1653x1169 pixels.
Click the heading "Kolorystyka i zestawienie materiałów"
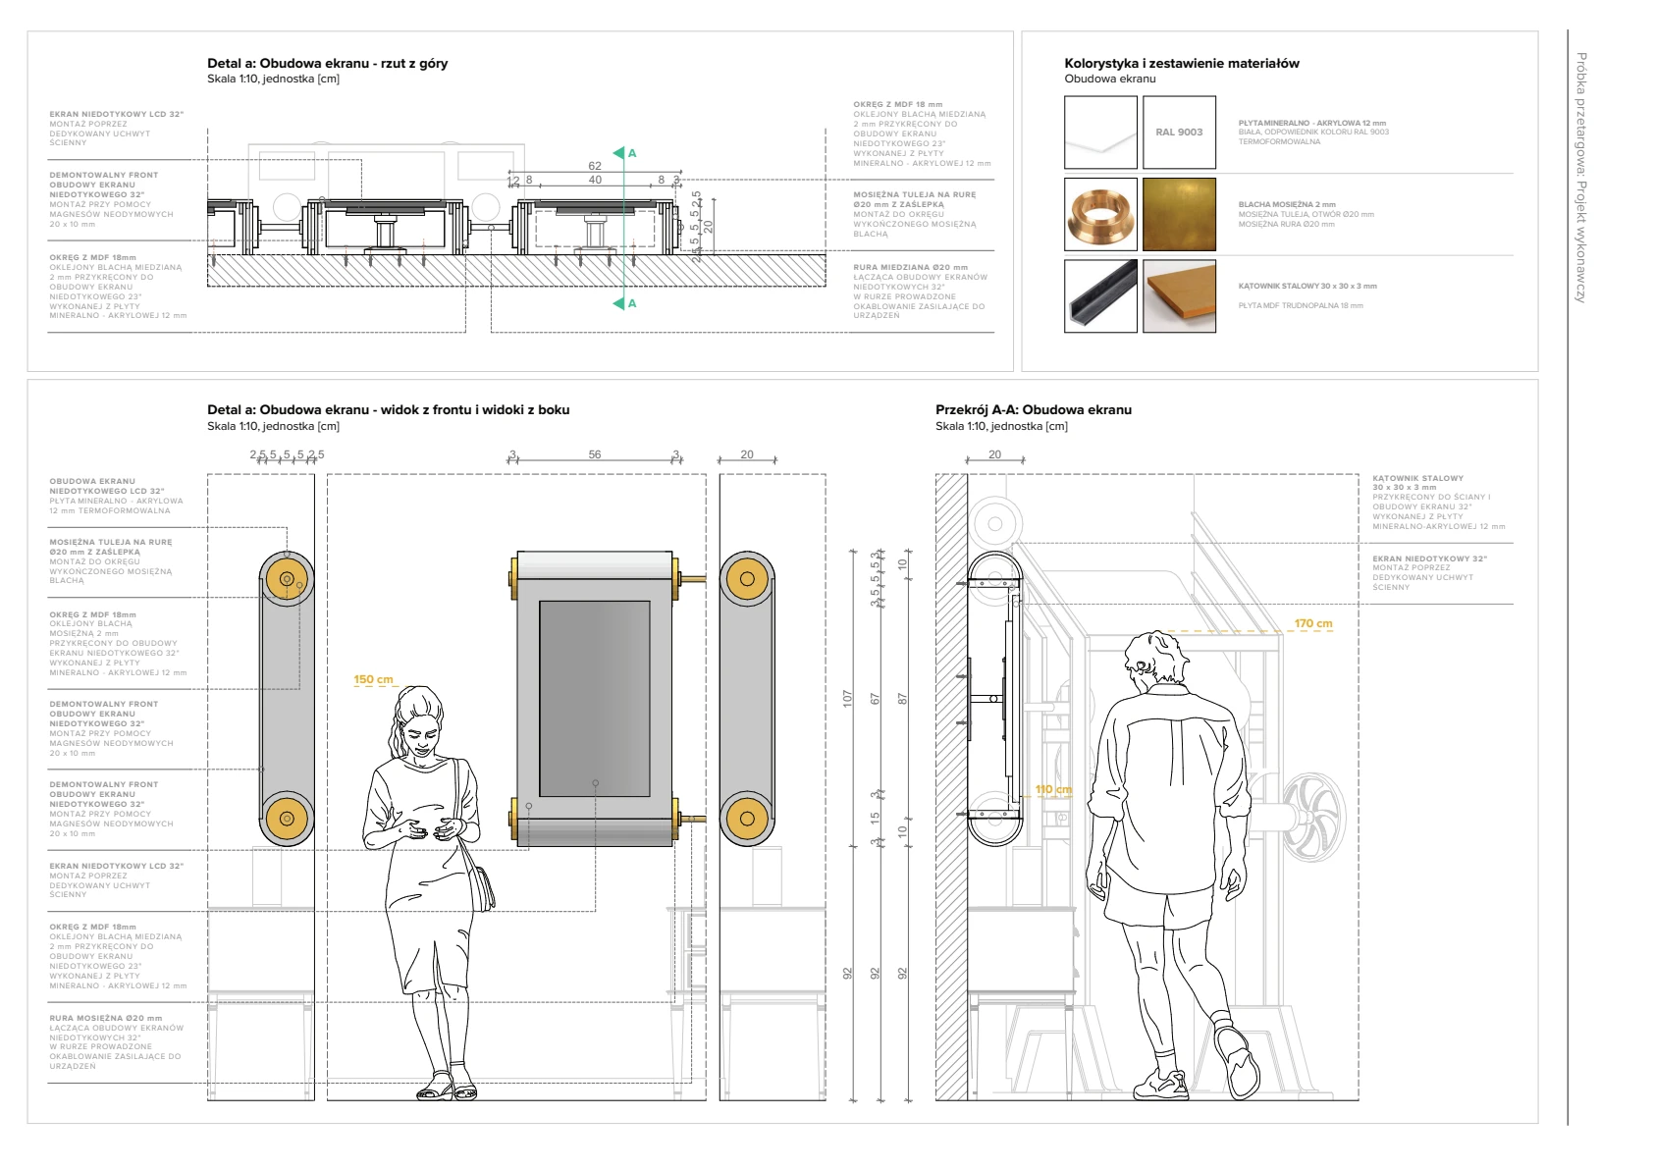pyautogui.click(x=1181, y=63)
